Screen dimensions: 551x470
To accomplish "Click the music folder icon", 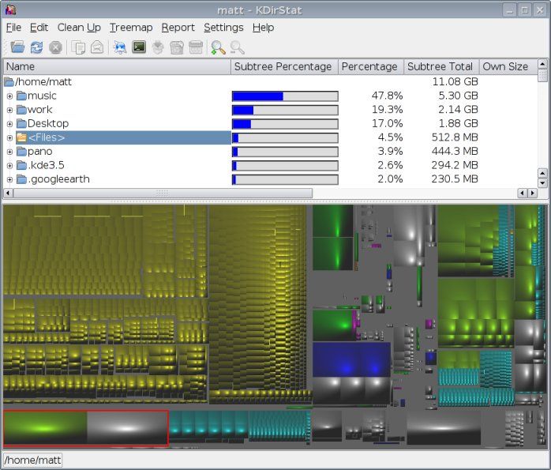I will pyautogui.click(x=22, y=96).
